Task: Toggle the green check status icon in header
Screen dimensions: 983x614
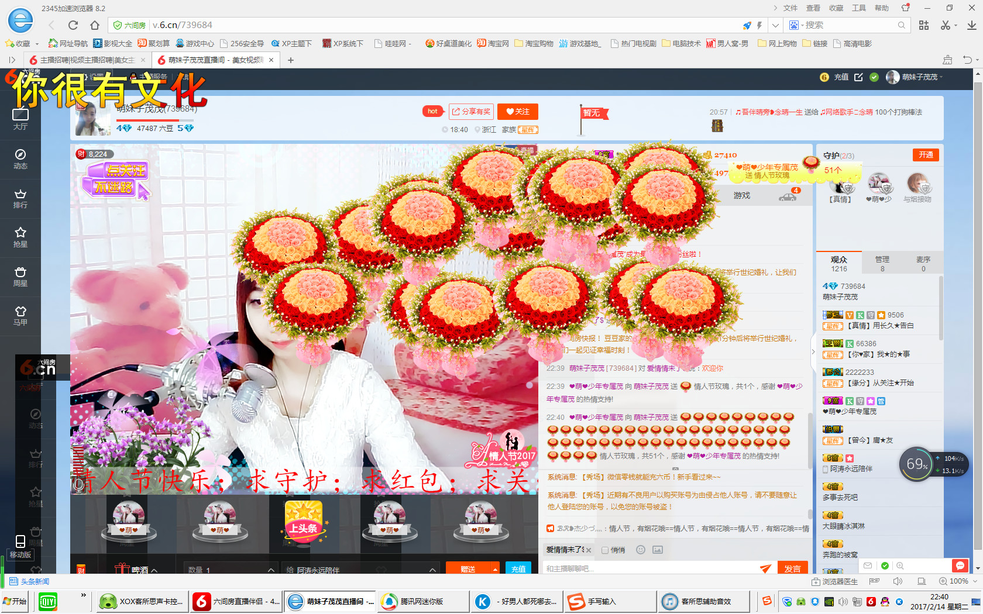Action: [874, 77]
